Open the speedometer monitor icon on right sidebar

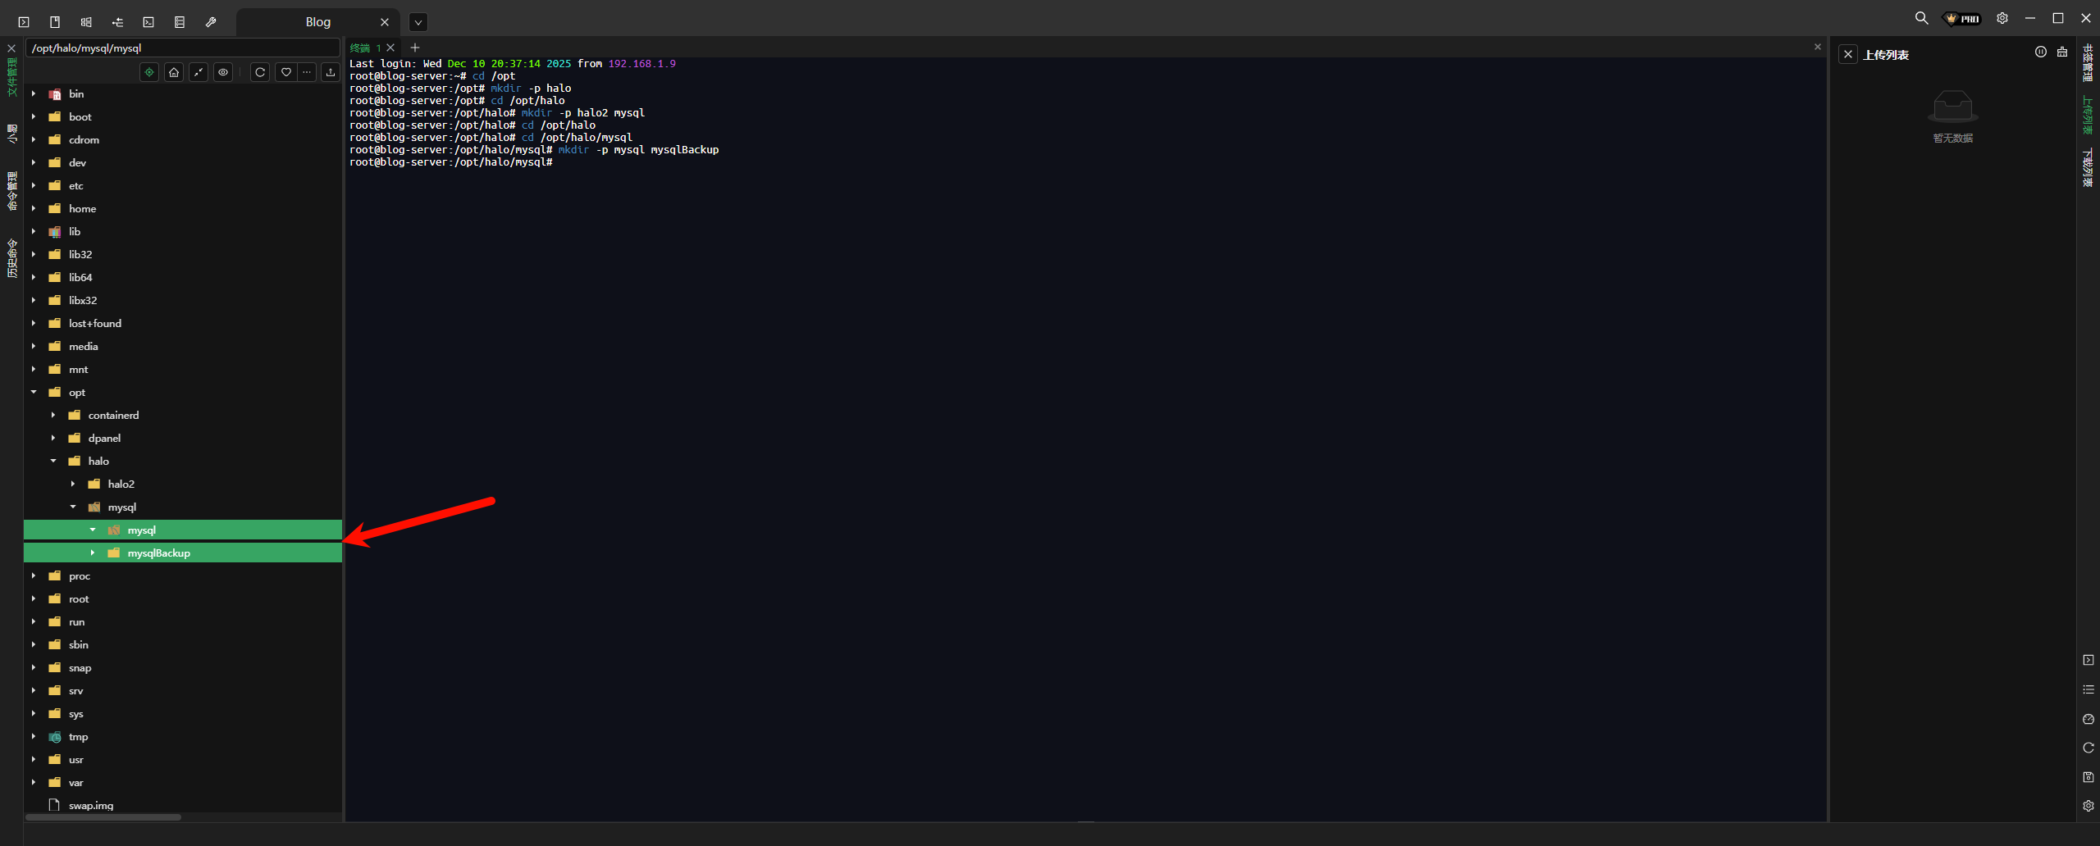click(x=2089, y=719)
